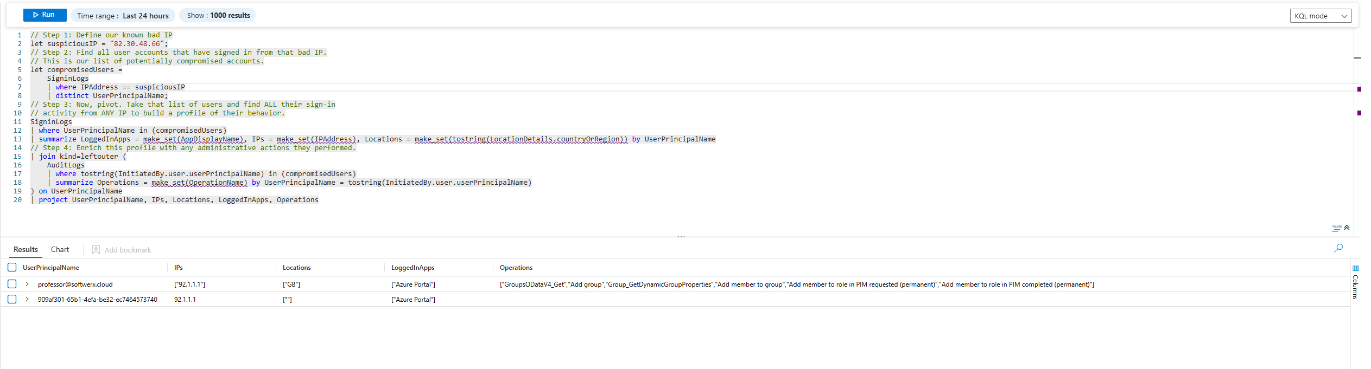Select the Results tab
This screenshot has height=369, width=1371.
click(x=26, y=249)
